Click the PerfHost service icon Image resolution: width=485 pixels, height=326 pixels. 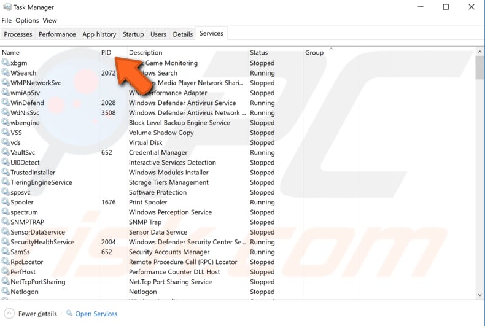(6, 271)
